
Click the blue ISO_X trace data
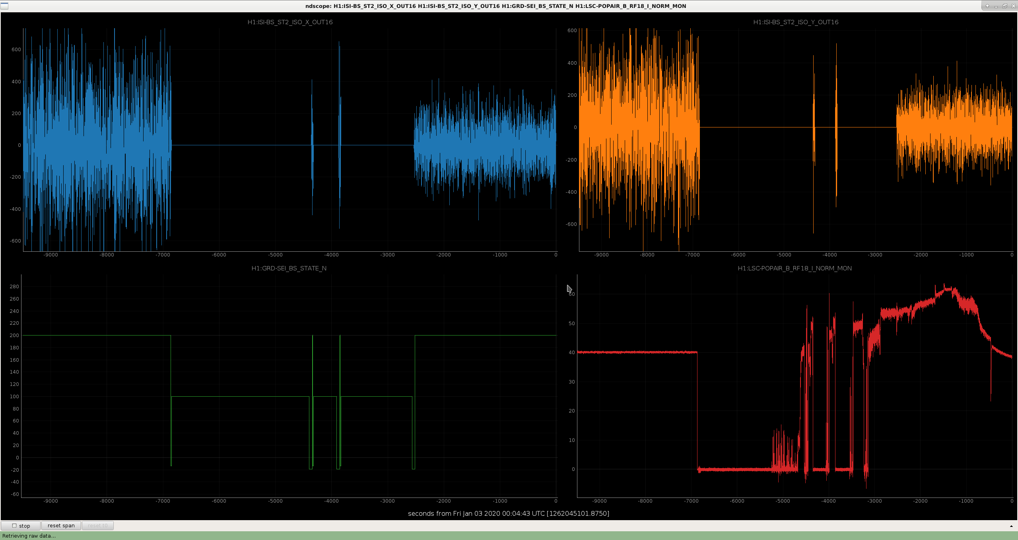[x=485, y=145]
